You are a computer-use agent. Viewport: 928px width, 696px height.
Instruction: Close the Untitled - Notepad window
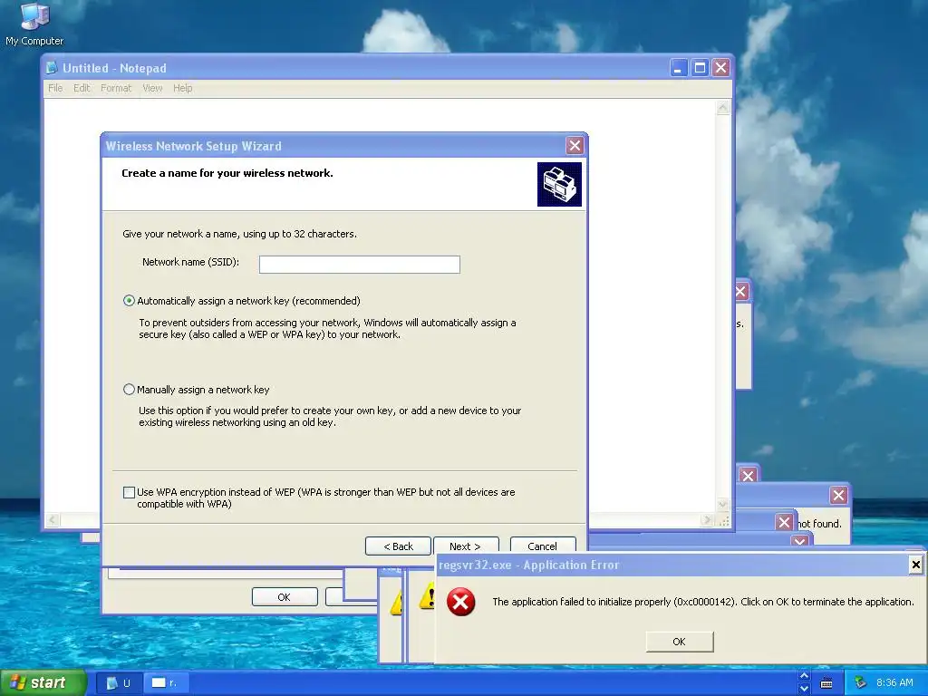[720, 68]
